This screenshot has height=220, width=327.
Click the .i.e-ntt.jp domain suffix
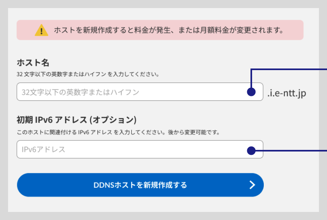(x=286, y=93)
